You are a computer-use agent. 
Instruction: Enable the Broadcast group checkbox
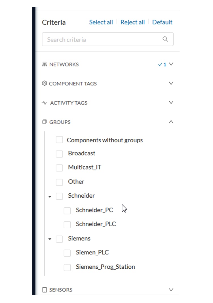(x=59, y=154)
